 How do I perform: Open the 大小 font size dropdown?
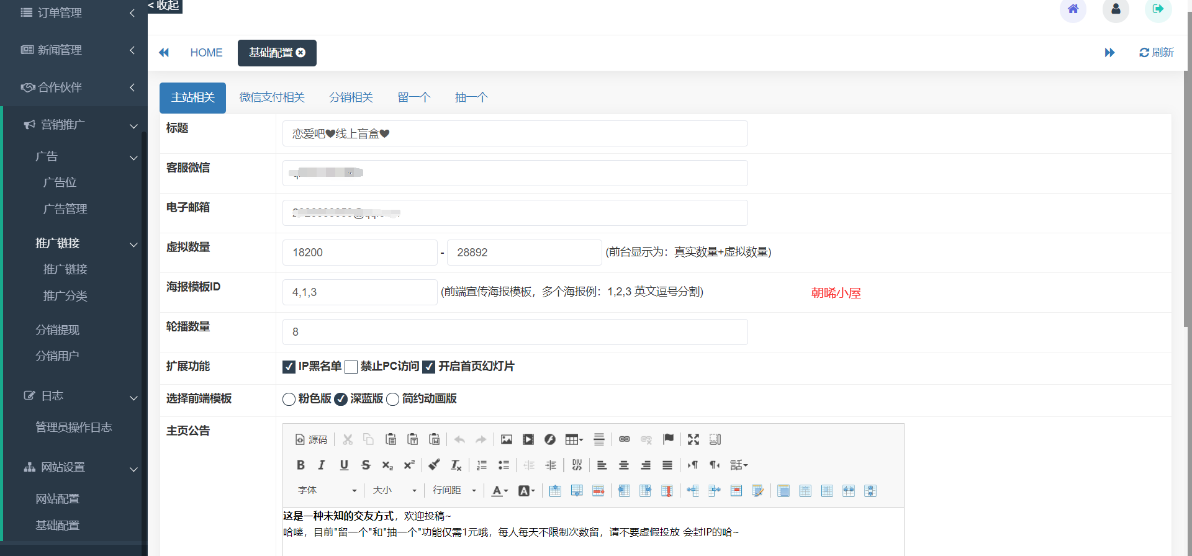pyautogui.click(x=394, y=490)
